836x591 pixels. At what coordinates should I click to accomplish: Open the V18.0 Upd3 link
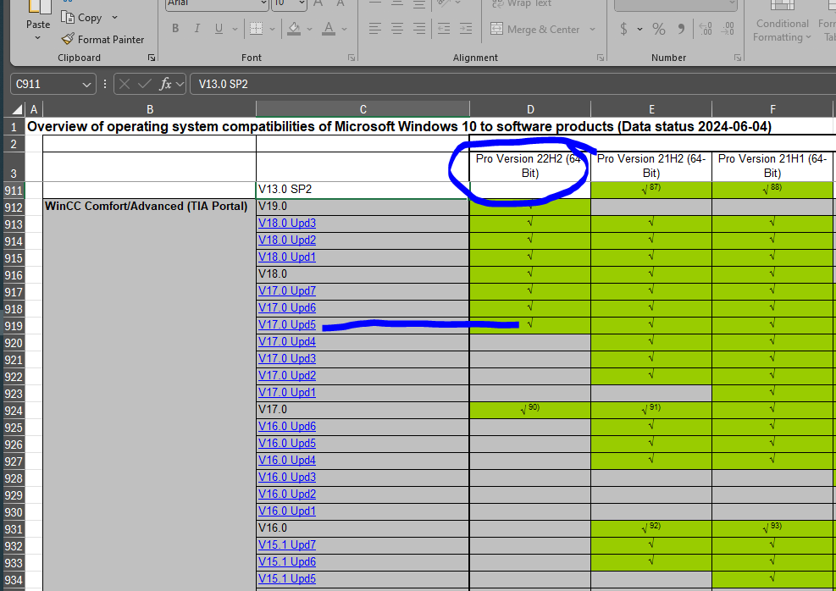point(287,224)
